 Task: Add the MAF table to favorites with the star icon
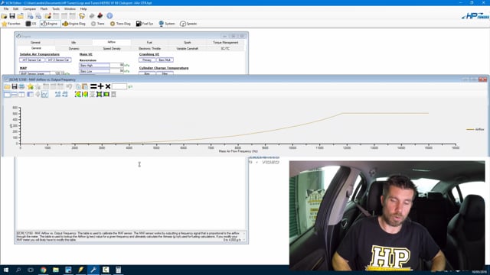click(31, 86)
